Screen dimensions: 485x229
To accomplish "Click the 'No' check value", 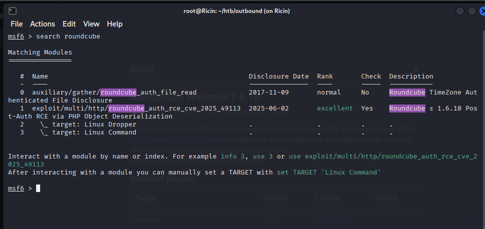I will [365, 92].
